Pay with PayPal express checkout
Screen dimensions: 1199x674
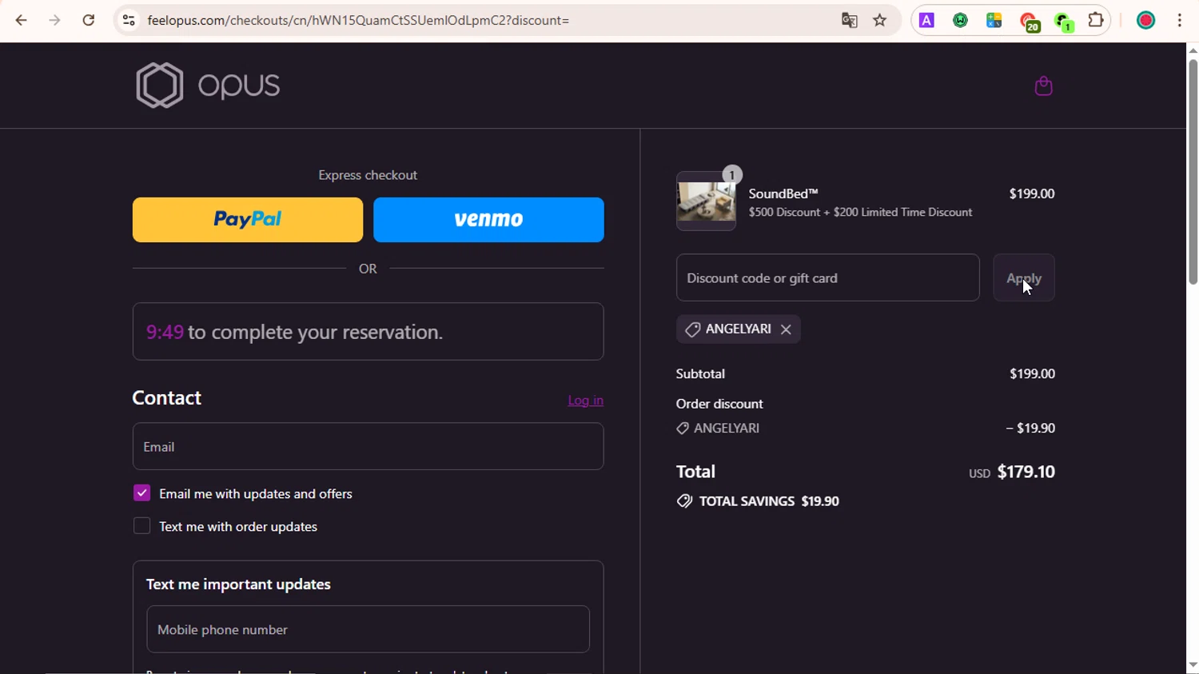point(248,220)
